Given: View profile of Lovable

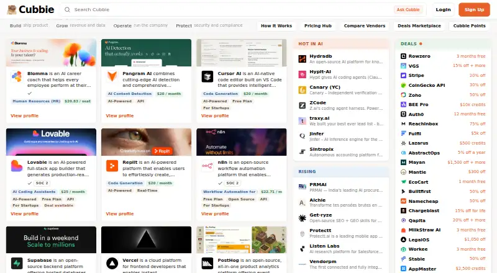Looking at the screenshot, I should (24, 214).
